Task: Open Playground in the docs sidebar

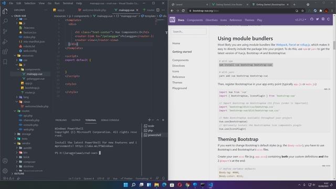Action: [180, 88]
